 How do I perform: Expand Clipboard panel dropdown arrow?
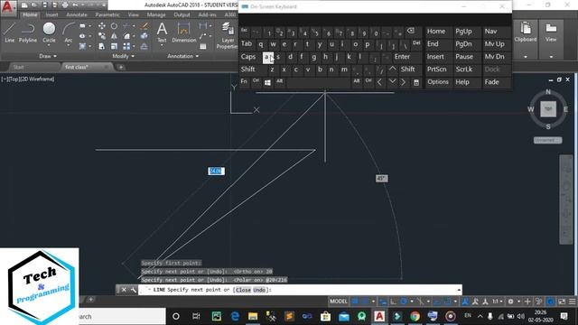pos(526,57)
